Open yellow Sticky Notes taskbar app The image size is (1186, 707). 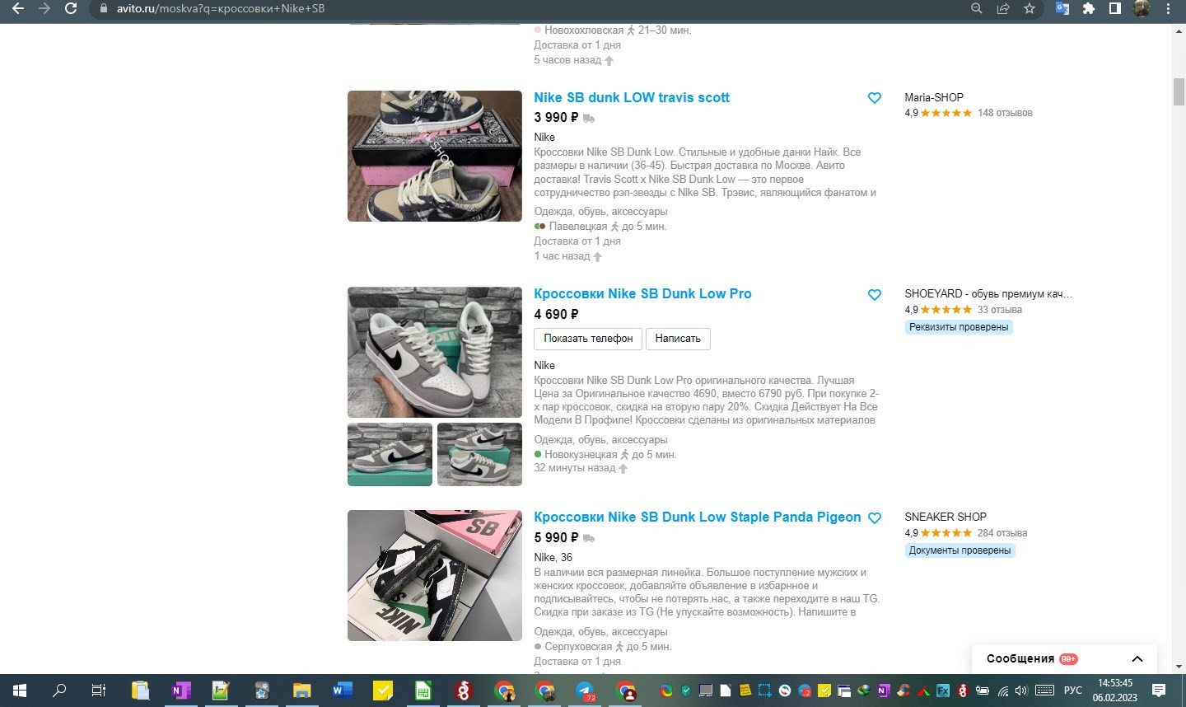pyautogui.click(x=383, y=691)
